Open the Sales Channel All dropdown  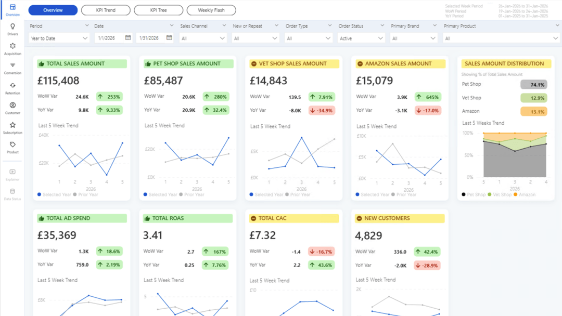(x=203, y=38)
